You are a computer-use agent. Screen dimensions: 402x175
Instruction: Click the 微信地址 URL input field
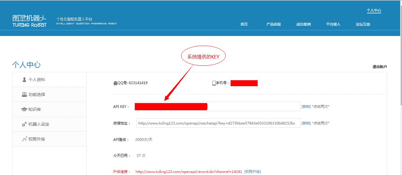(218, 123)
